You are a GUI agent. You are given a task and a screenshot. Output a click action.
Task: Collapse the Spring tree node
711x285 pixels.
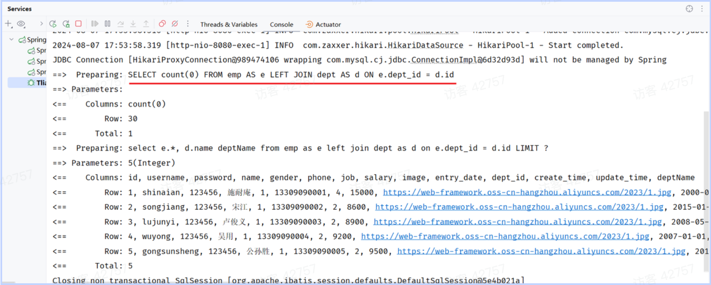[12, 39]
